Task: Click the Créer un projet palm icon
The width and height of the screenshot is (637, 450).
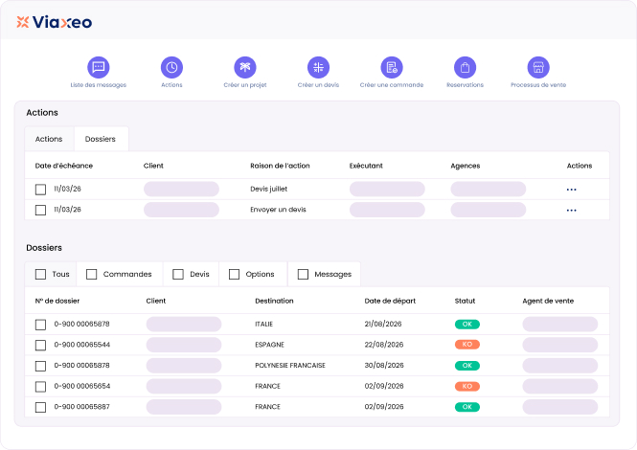Action: click(245, 67)
